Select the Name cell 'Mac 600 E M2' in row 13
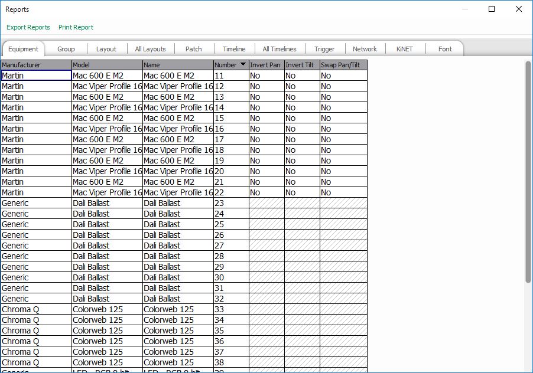533x373 pixels. (178, 97)
